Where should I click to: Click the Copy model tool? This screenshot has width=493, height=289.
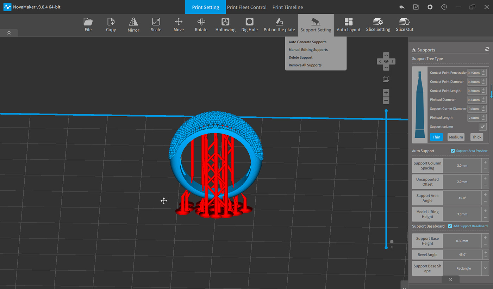pyautogui.click(x=111, y=25)
